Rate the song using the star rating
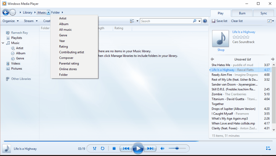 click(x=241, y=37)
